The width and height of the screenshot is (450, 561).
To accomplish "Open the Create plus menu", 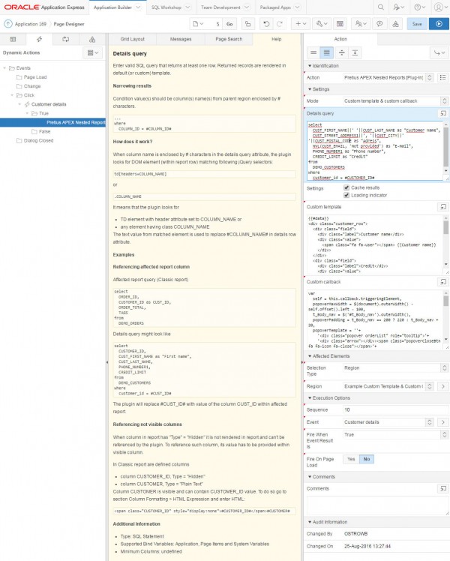I will (x=301, y=24).
